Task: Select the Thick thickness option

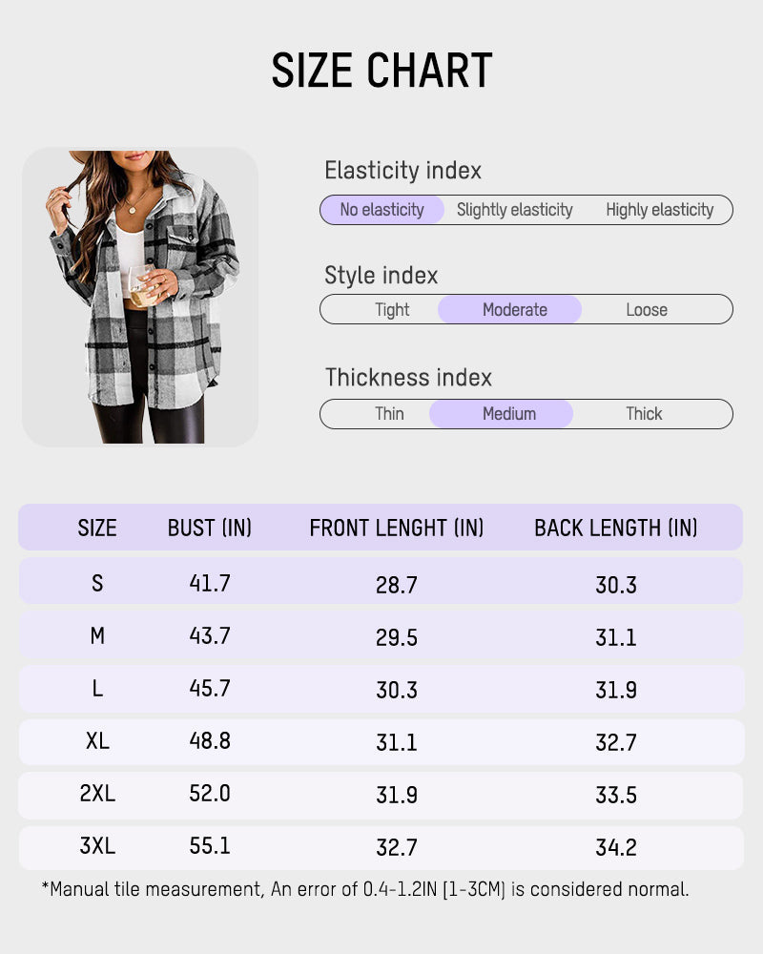Action: point(644,414)
